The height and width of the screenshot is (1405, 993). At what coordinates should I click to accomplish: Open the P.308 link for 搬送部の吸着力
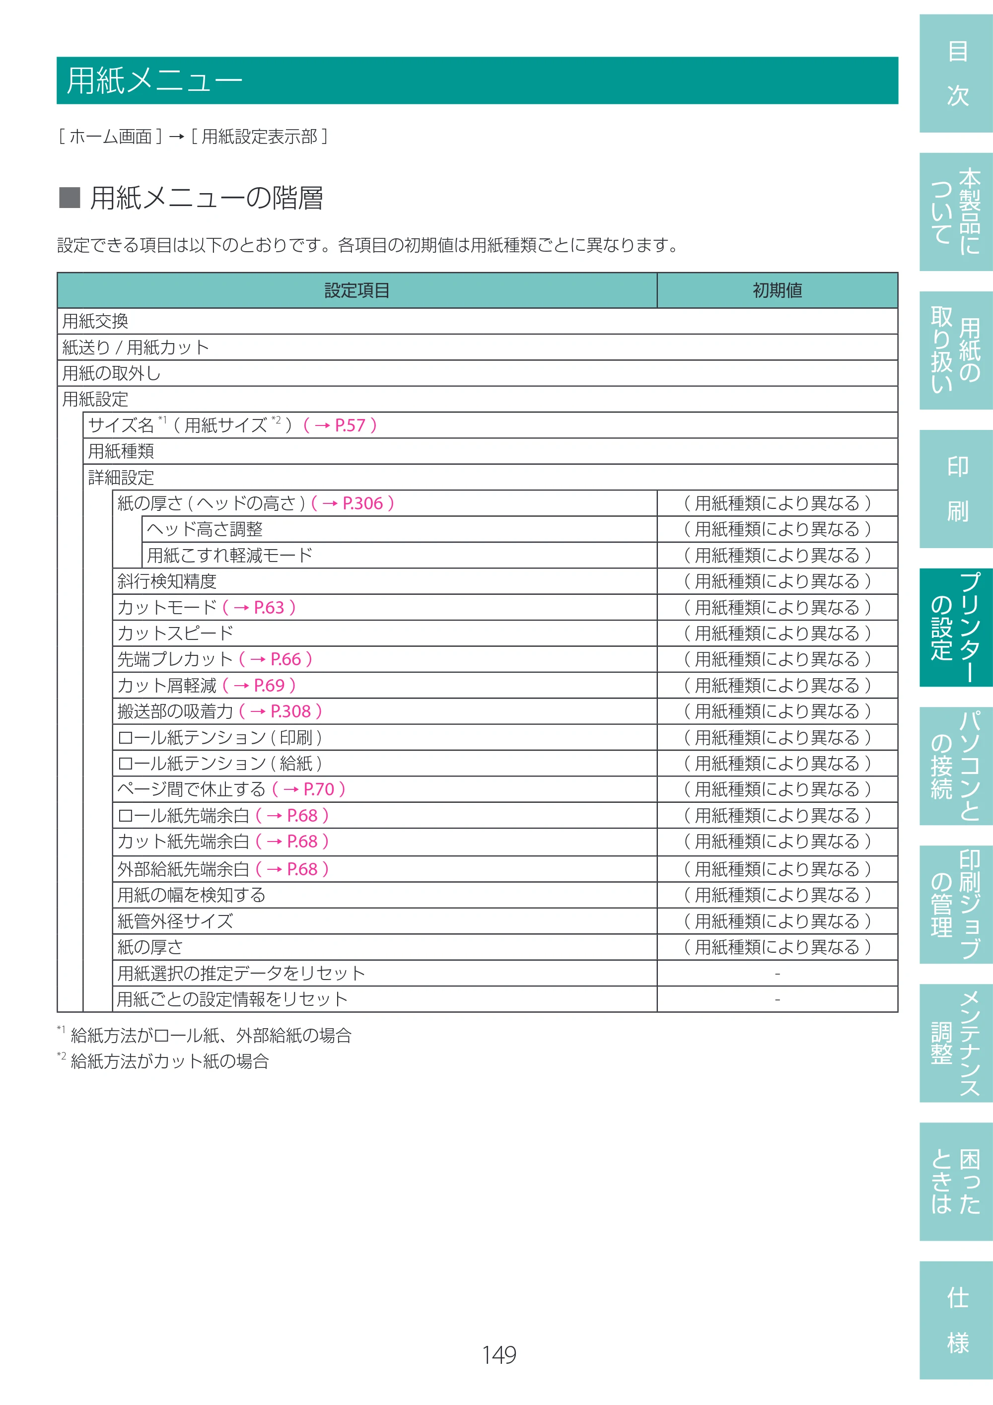pos(281,711)
